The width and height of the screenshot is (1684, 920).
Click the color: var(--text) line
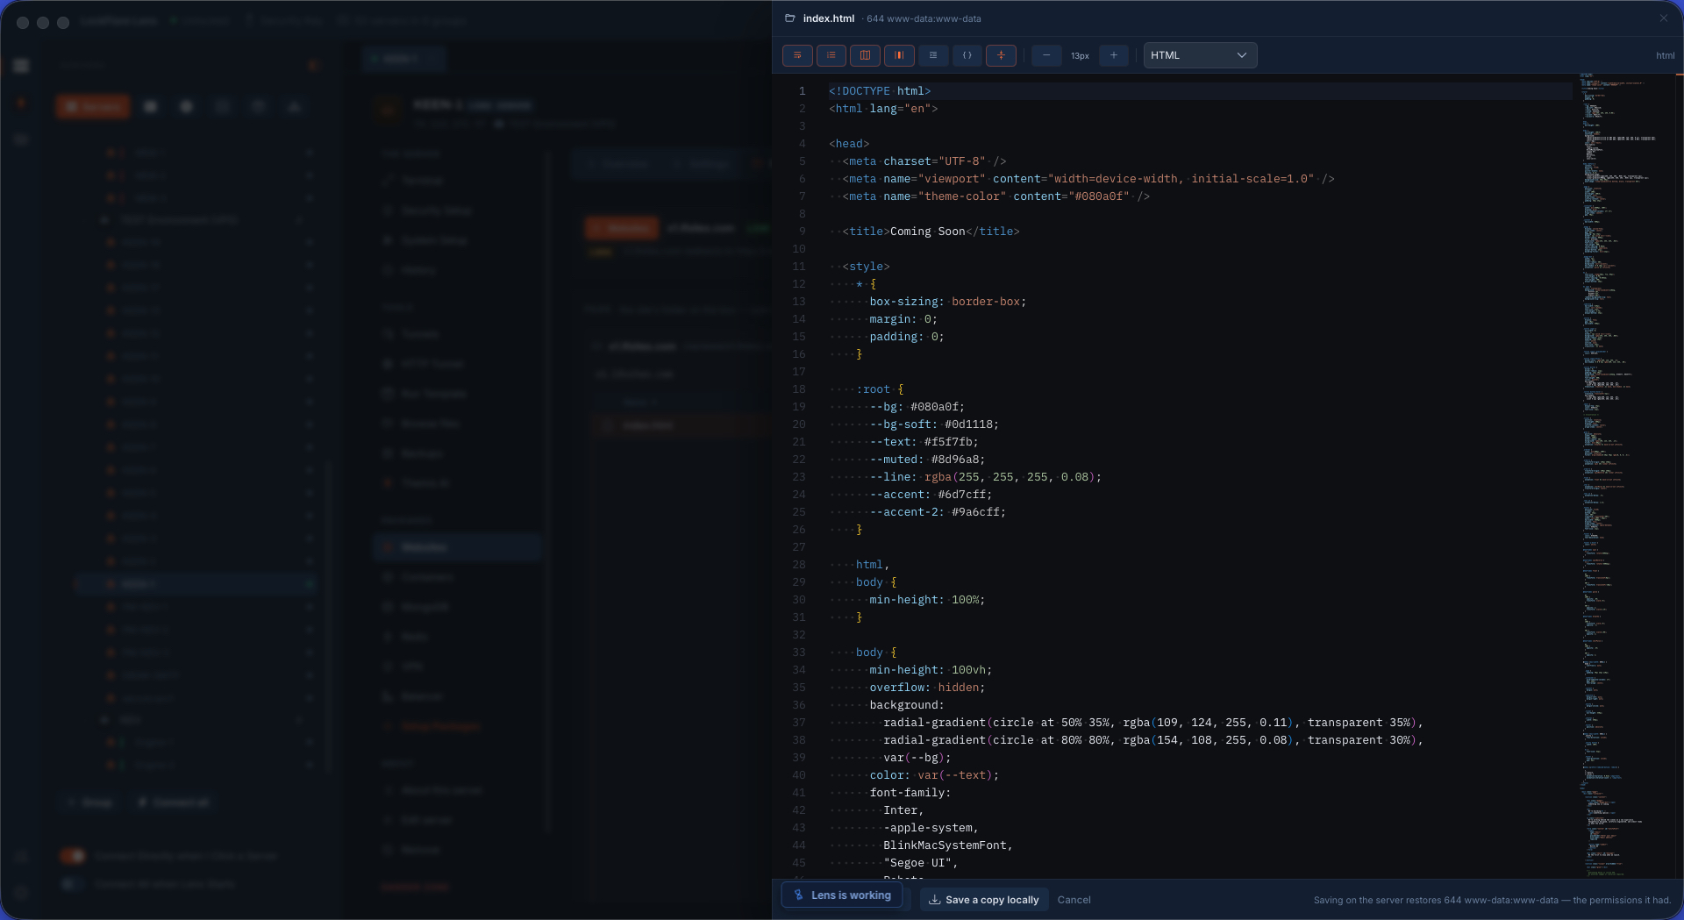(x=934, y=775)
